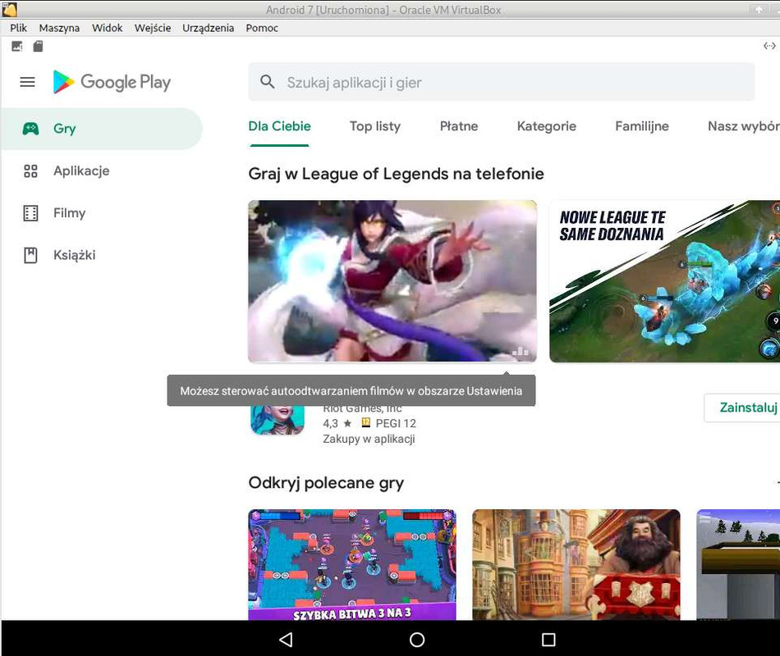Open the League of Legends video thumbnail

(392, 280)
